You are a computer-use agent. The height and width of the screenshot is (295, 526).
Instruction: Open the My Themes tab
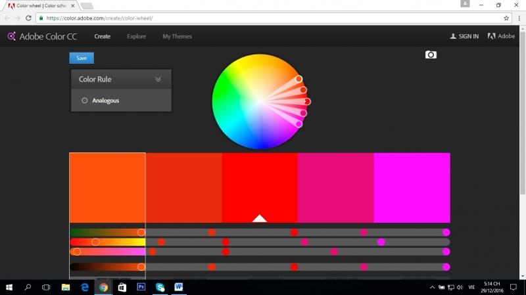pos(177,36)
